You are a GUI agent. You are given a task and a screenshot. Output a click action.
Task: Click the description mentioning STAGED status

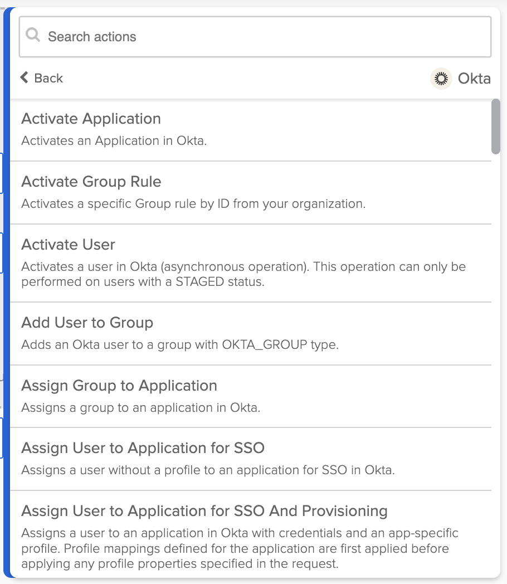click(243, 274)
